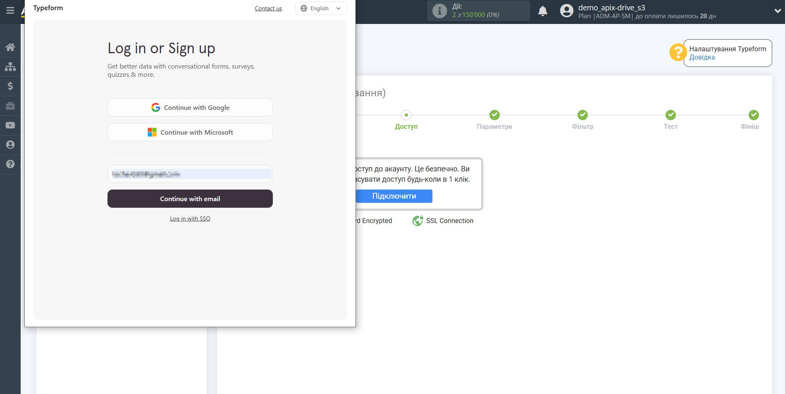Go to the home dashboard icon
This screenshot has width=785, height=394.
10,47
